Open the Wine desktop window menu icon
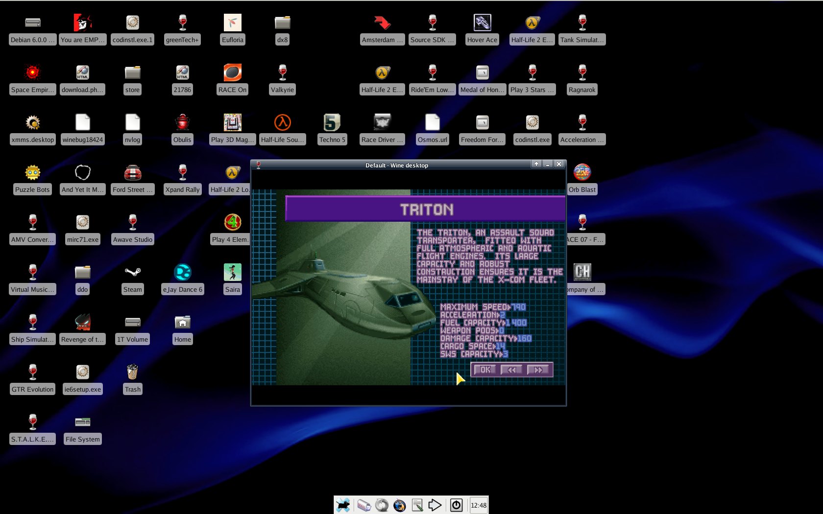Viewport: 823px width, 514px height. (258, 165)
